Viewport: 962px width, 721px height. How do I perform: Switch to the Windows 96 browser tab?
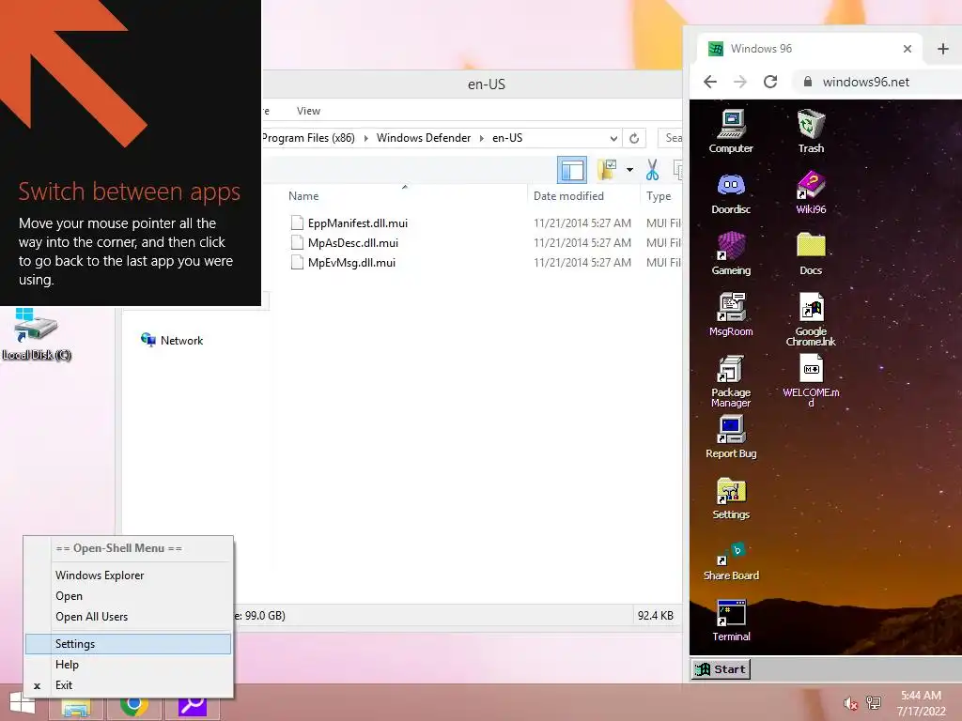pyautogui.click(x=810, y=49)
